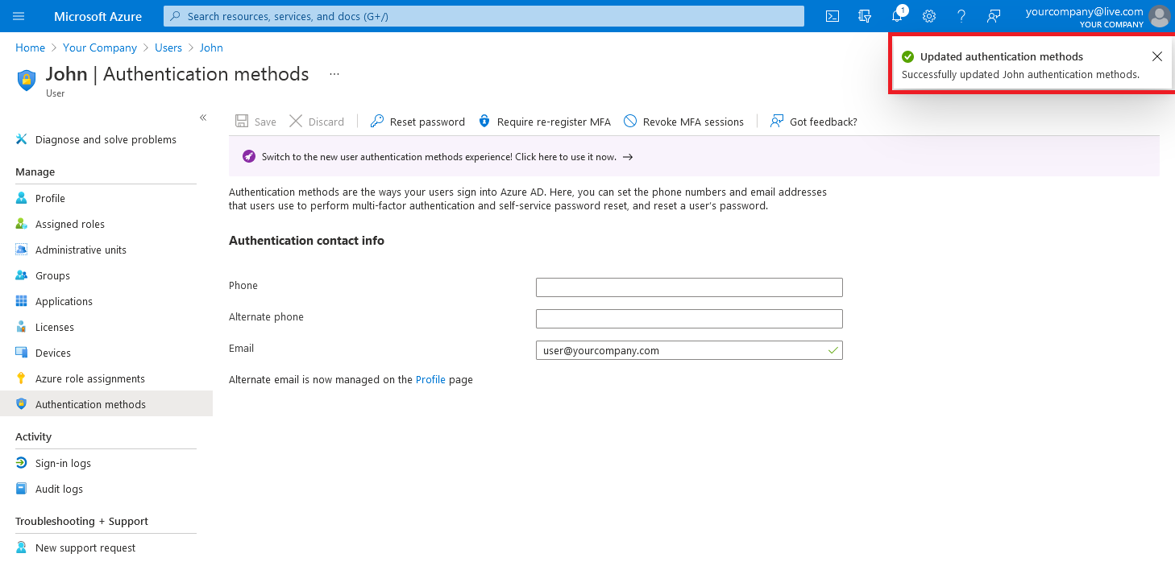Screen dimensions: 1175x566
Task: Open Cloud Shell from the top bar
Action: 832,16
